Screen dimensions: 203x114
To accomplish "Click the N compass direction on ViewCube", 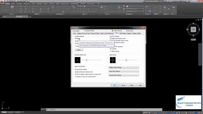I will tap(193, 23).
